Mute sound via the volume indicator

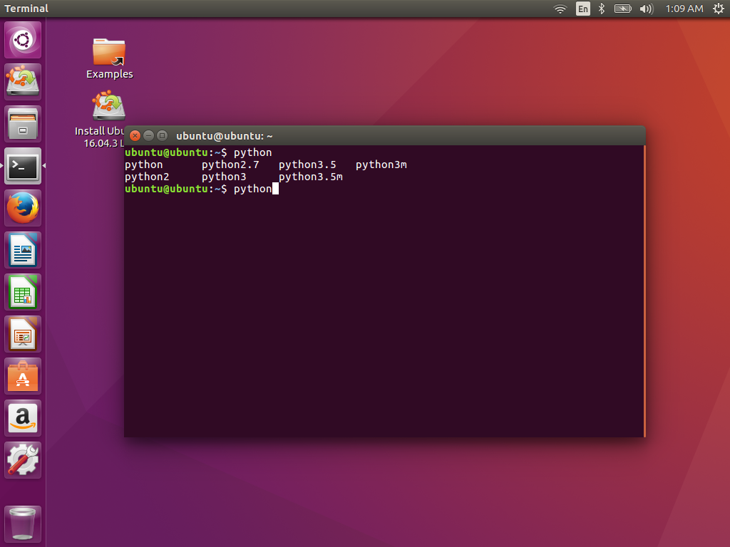(646, 9)
